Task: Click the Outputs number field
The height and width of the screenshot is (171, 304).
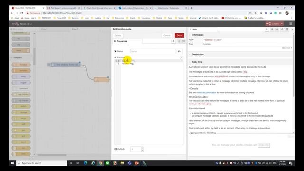Action: click(136, 149)
